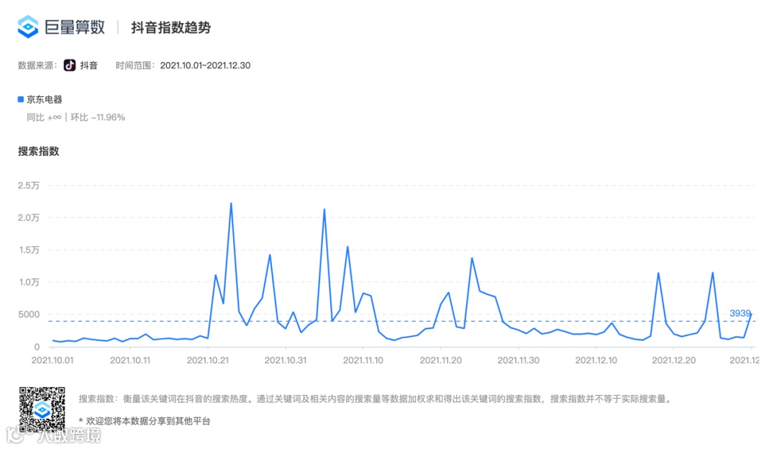Click the 2021.10.11 x-axis date

click(x=129, y=360)
